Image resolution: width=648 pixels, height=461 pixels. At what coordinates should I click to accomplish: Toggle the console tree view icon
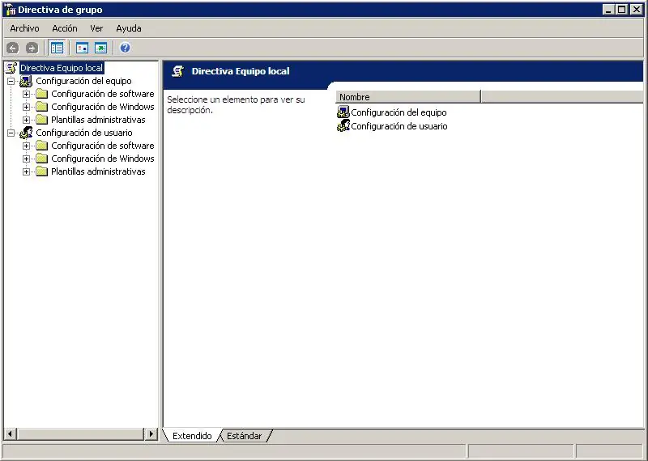57,49
